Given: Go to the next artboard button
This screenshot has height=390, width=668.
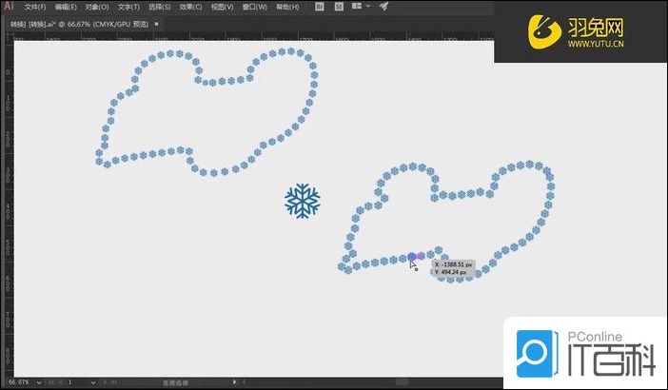Looking at the screenshot, I should tap(106, 382).
